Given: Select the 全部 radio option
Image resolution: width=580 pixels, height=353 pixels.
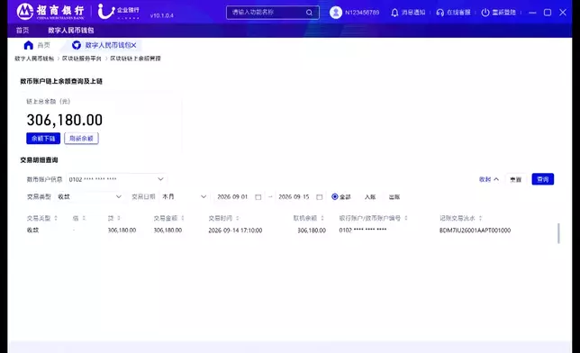Looking at the screenshot, I should (335, 196).
